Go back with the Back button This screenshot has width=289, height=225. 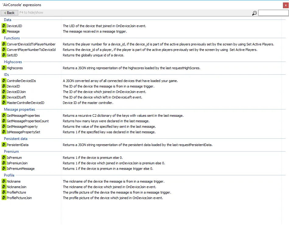(9, 13)
